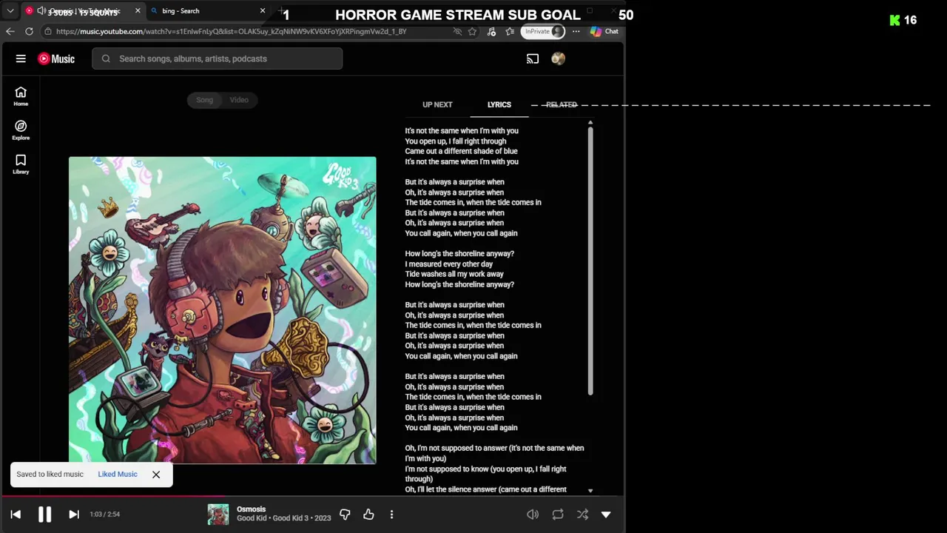The height and width of the screenshot is (533, 947).
Task: Close the bing - Search tab
Action: click(x=263, y=11)
